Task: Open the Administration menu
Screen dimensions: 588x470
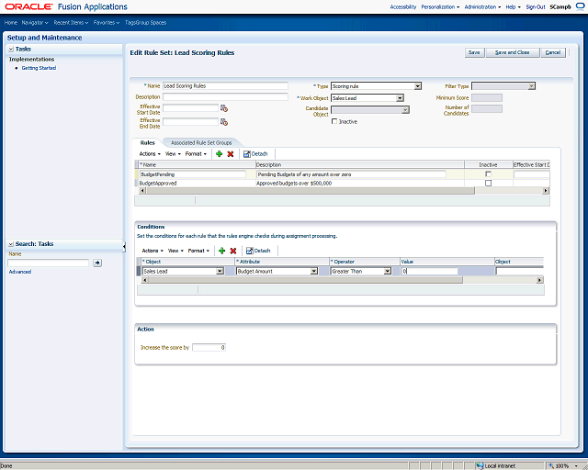Action: [482, 6]
